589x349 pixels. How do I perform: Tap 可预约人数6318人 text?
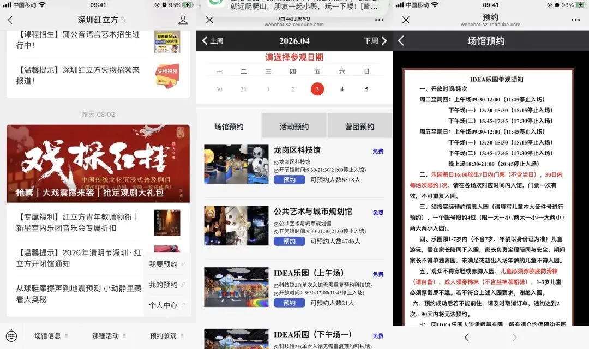[x=335, y=179]
